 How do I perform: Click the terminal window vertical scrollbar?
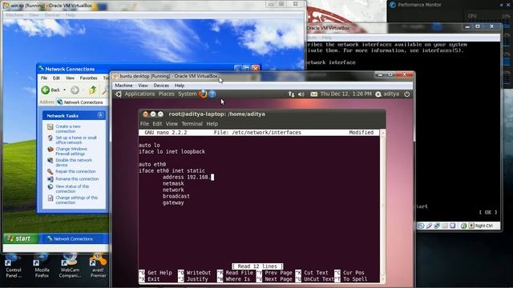382,206
